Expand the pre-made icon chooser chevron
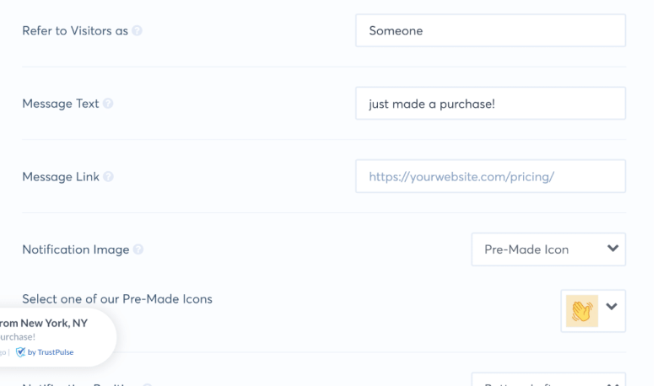Image resolution: width=658 pixels, height=386 pixels. click(x=612, y=307)
